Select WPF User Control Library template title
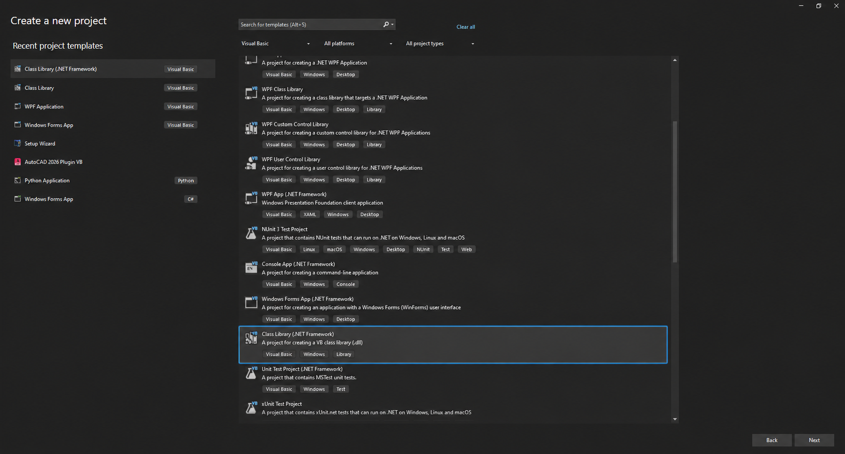Viewport: 845px width, 454px height. pyautogui.click(x=291, y=159)
